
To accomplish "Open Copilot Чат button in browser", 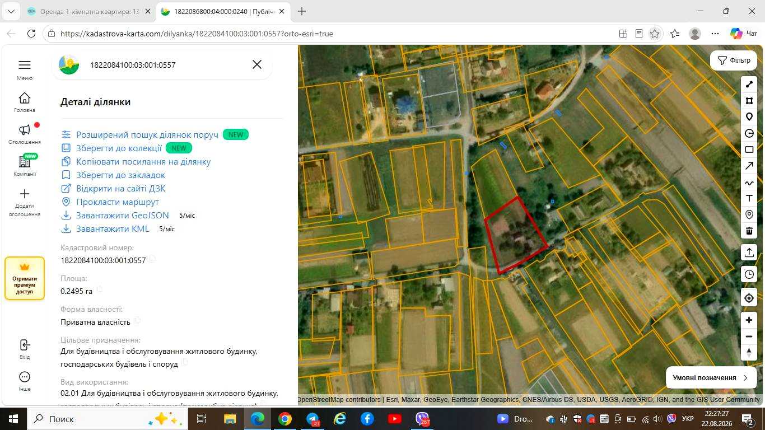I will (744, 34).
